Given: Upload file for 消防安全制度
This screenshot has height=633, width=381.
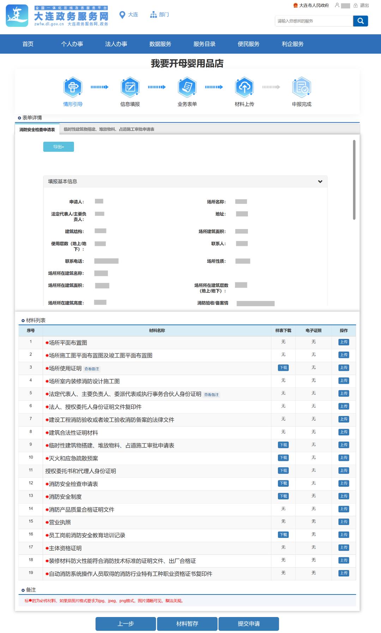Looking at the screenshot, I should tap(344, 496).
